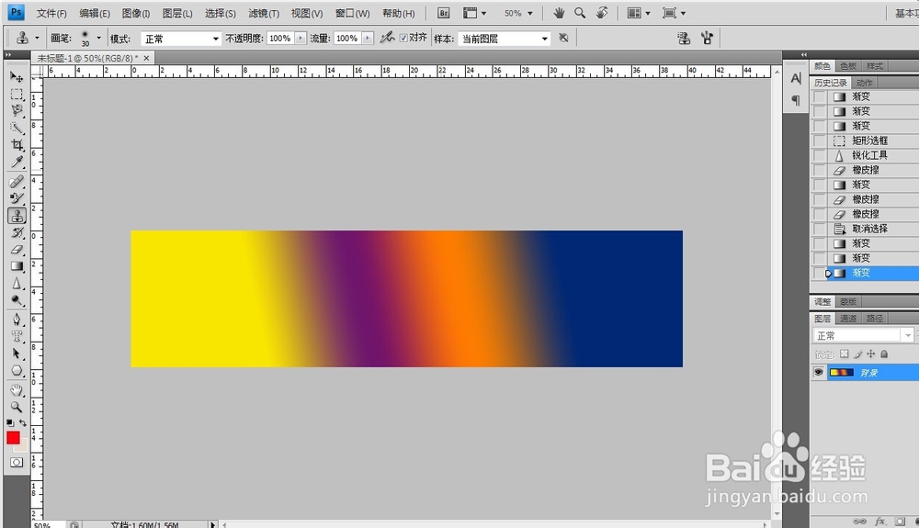This screenshot has height=528, width=919.
Task: Open the Paragraph panel icon
Action: point(795,100)
